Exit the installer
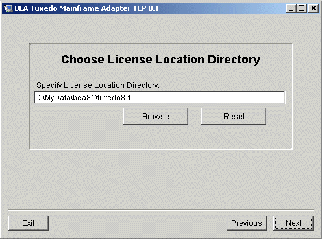 point(29,223)
